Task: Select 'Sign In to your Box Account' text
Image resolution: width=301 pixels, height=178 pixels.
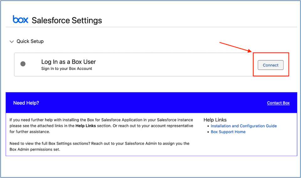Action: [x=66, y=69]
